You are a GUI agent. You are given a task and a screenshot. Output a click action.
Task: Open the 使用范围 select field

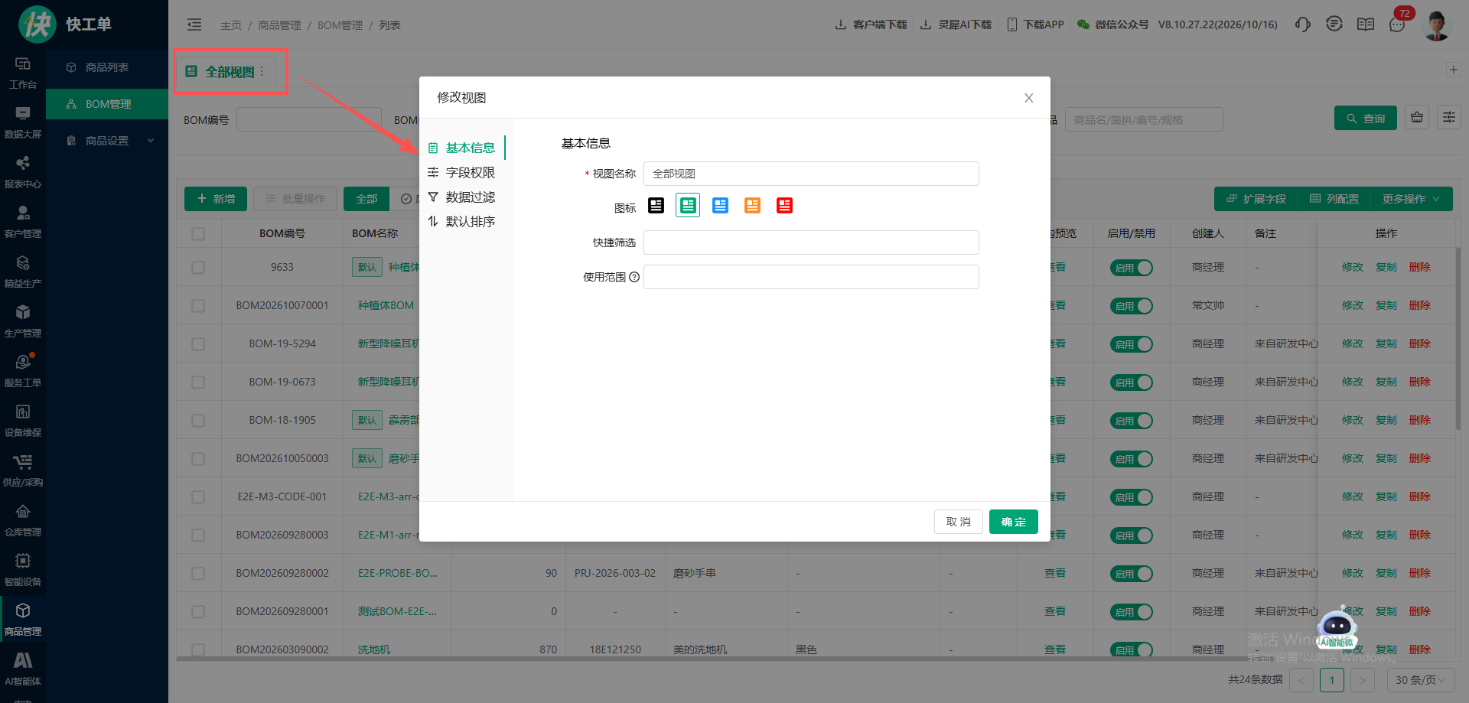[x=811, y=277]
